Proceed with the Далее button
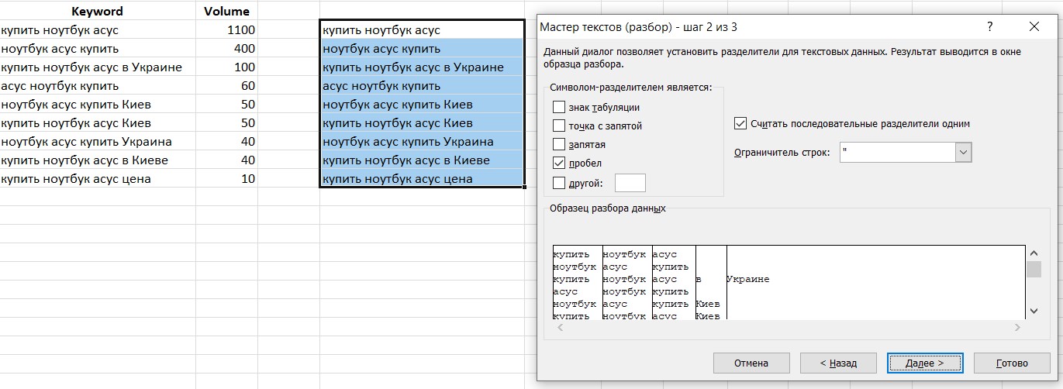The width and height of the screenshot is (1063, 389). pyautogui.click(x=925, y=363)
